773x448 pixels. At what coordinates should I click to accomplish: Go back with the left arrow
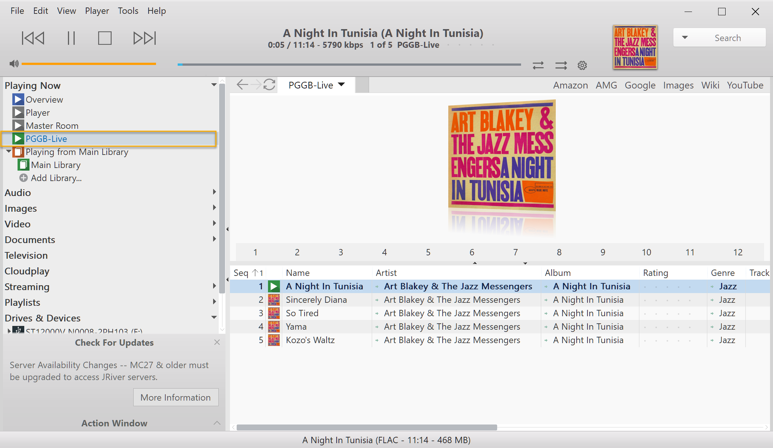point(242,85)
